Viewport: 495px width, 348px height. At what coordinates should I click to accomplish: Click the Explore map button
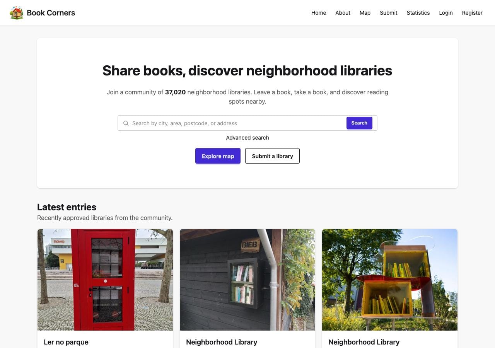pyautogui.click(x=218, y=156)
